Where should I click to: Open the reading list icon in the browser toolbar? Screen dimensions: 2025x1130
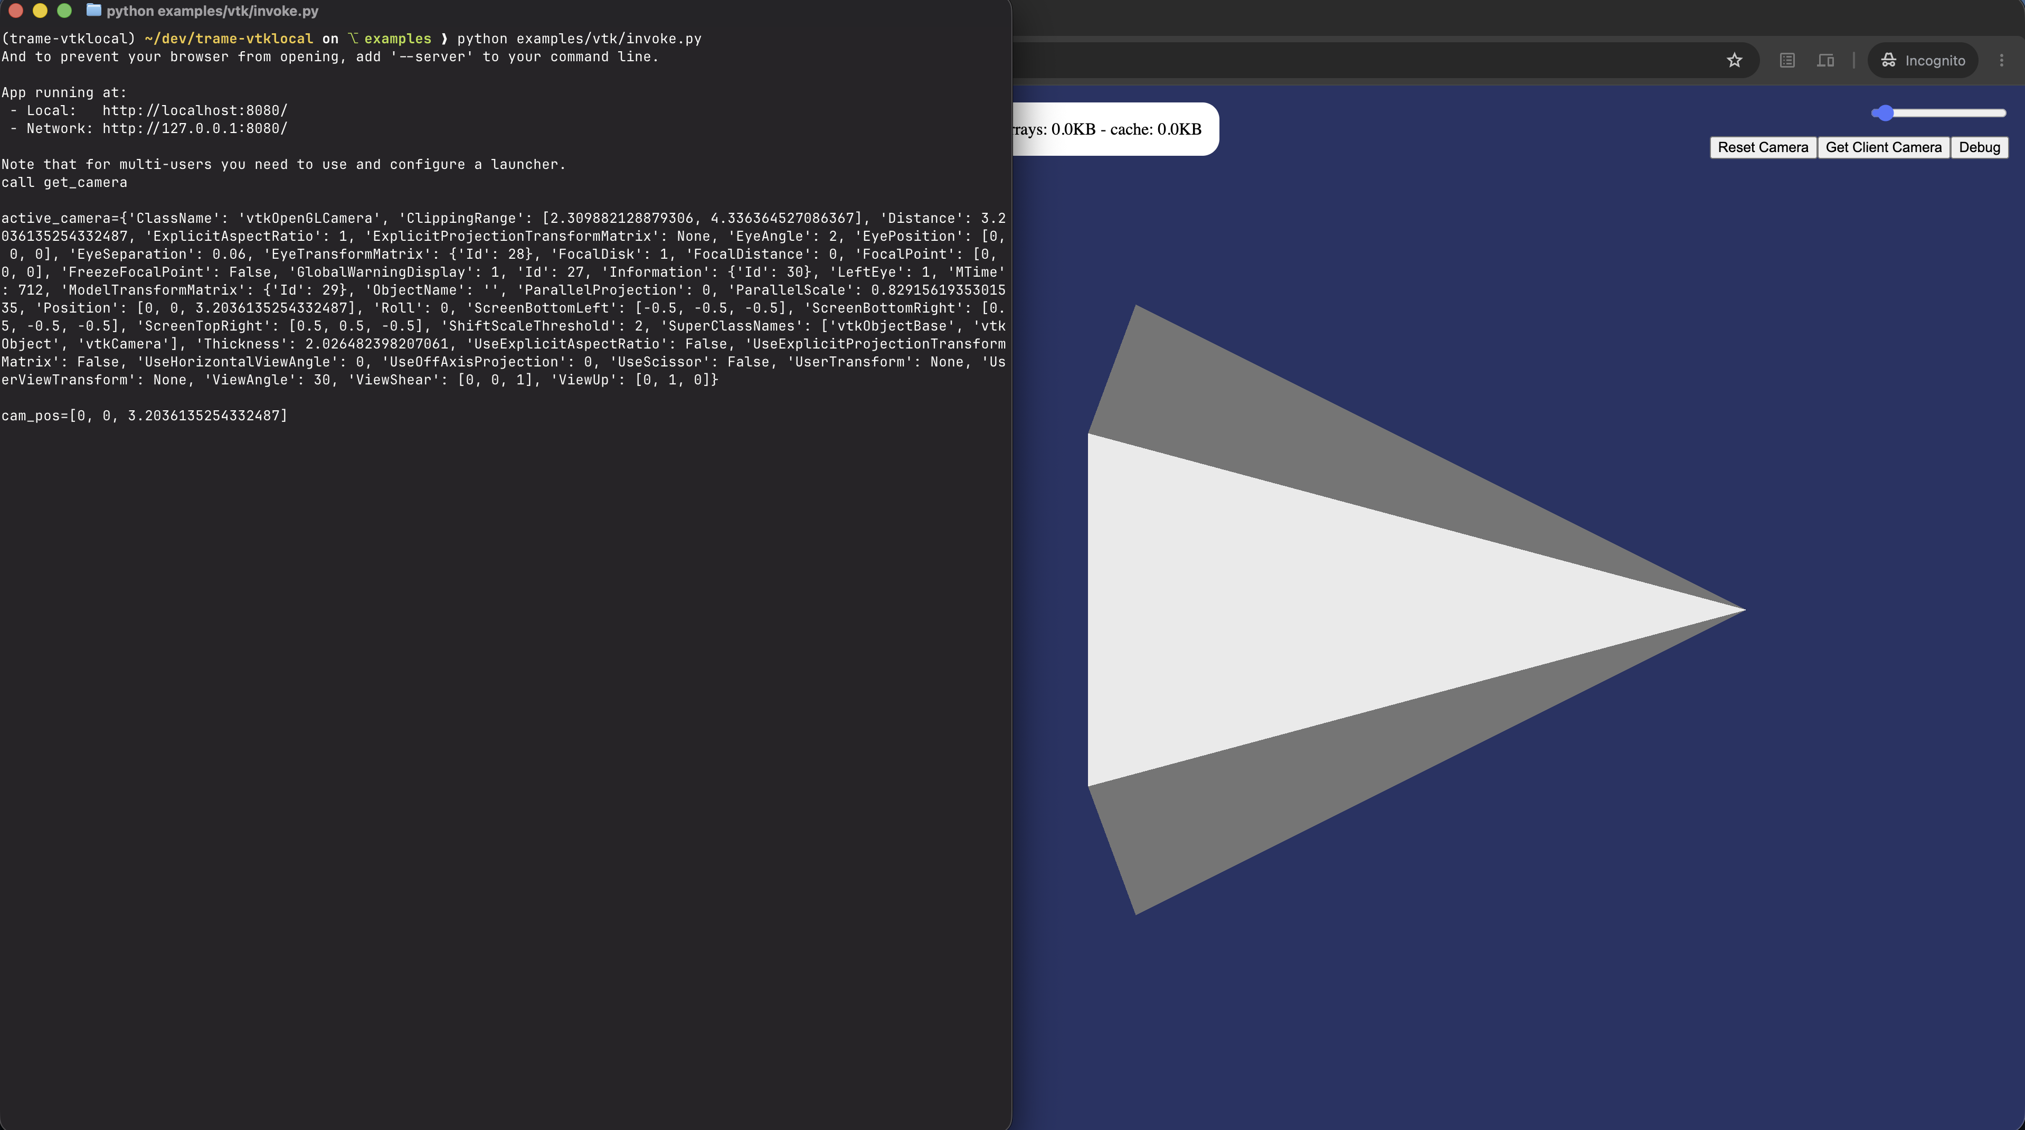pos(1787,61)
